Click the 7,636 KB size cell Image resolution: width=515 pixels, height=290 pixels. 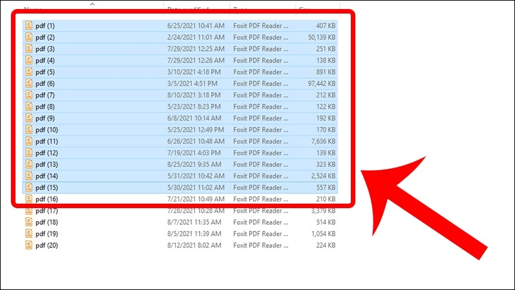tap(323, 141)
